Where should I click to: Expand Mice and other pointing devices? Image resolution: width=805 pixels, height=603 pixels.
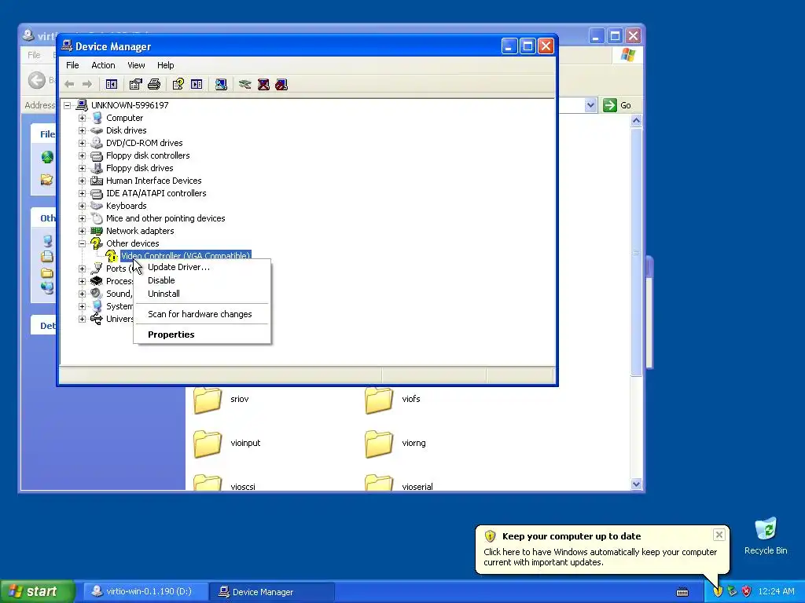pos(82,218)
